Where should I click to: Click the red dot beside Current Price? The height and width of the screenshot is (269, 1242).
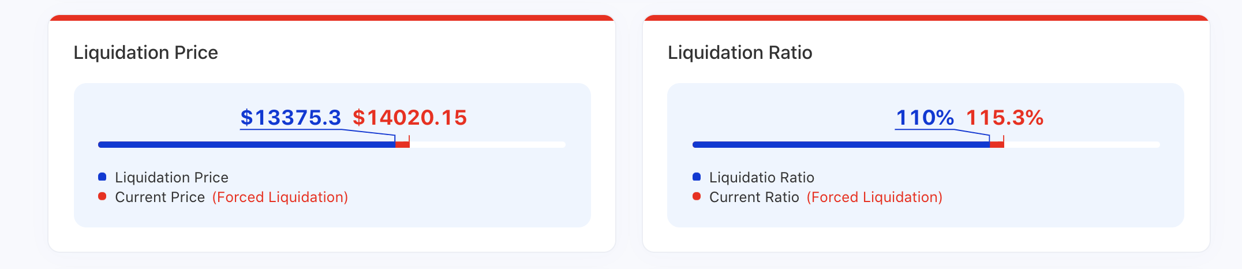click(102, 196)
